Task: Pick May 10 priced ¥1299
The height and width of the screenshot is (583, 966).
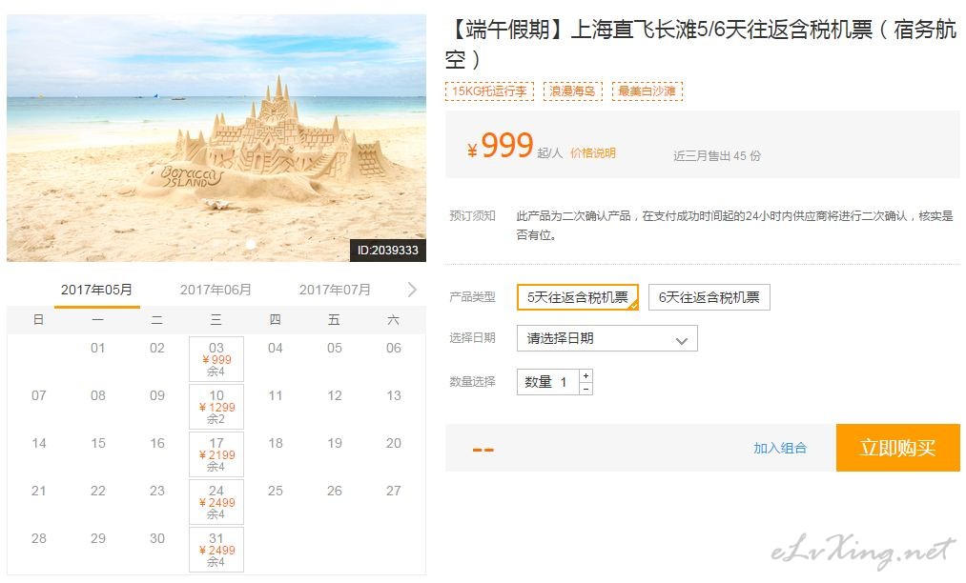Action: coord(216,407)
